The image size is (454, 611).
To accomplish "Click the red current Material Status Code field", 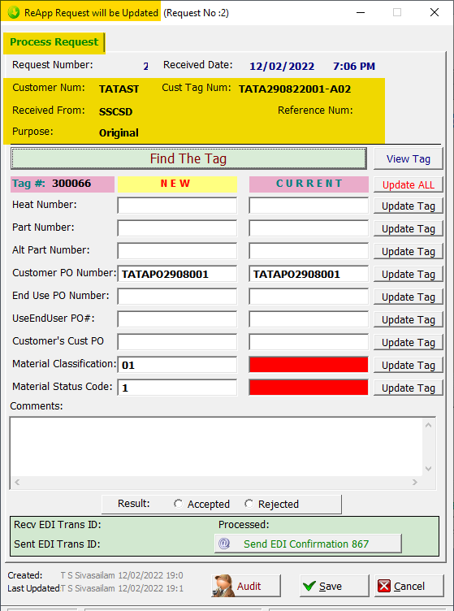I will pos(309,388).
